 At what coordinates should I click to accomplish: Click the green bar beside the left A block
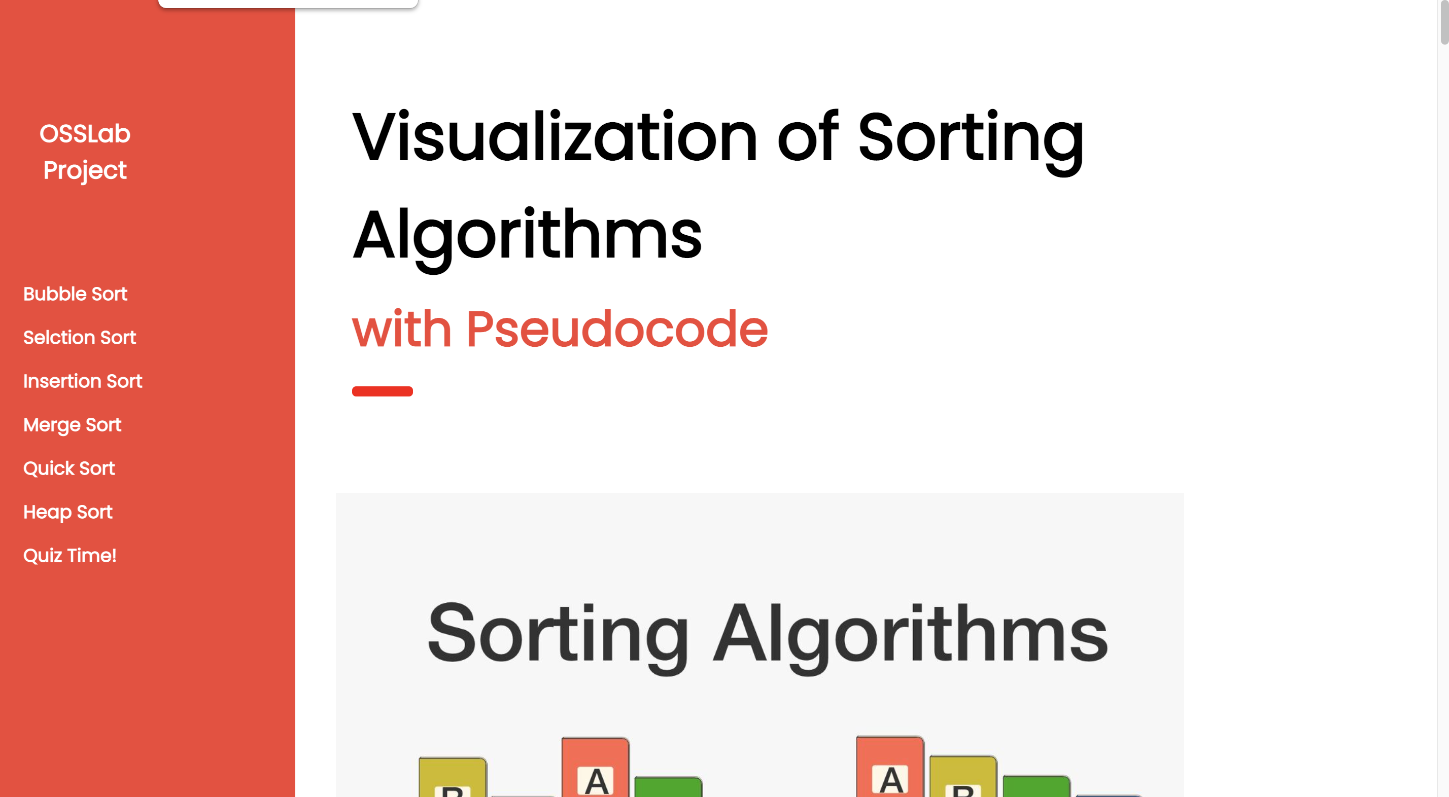pos(668,787)
